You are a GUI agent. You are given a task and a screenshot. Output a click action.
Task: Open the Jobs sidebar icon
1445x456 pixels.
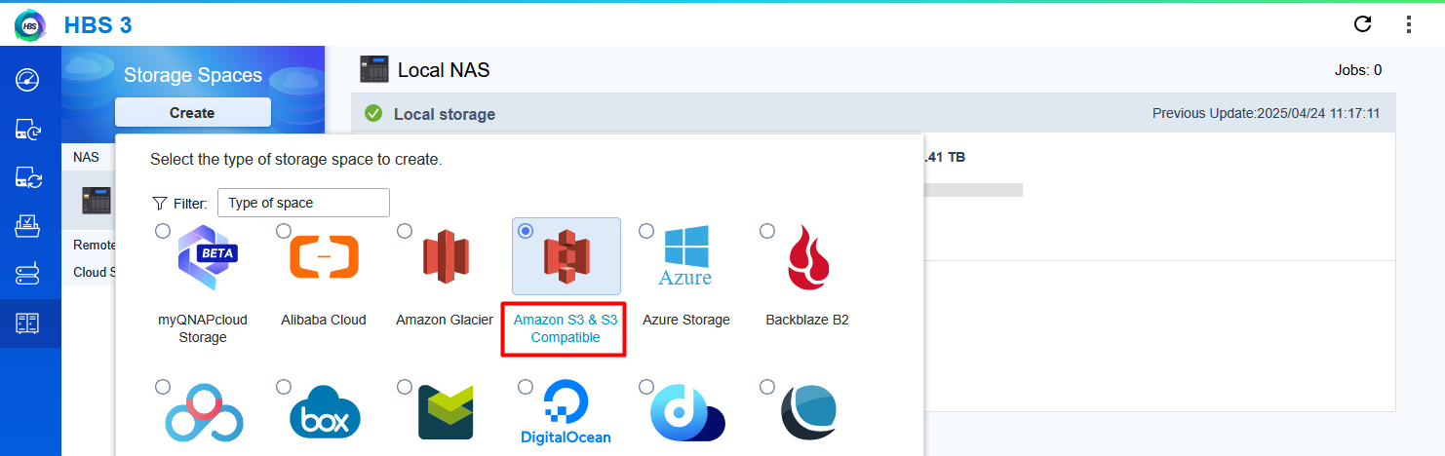click(27, 227)
